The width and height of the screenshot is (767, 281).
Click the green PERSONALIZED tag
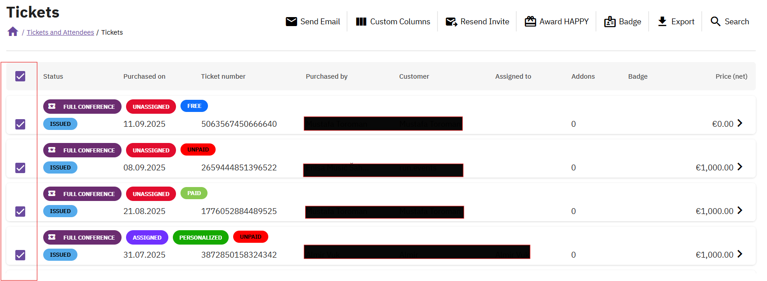[200, 237]
